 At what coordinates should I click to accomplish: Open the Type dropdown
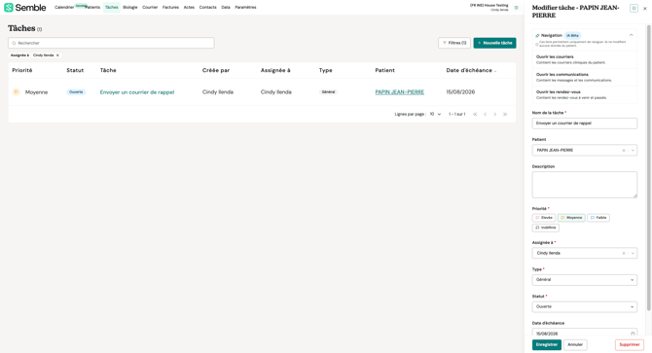coord(584,280)
